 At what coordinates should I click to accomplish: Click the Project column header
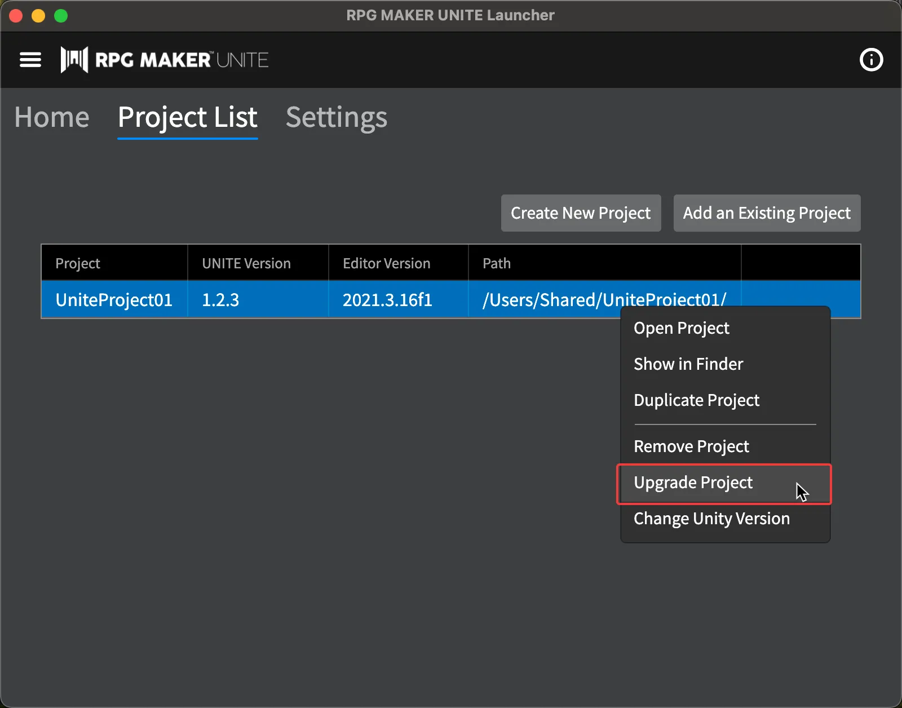(78, 263)
